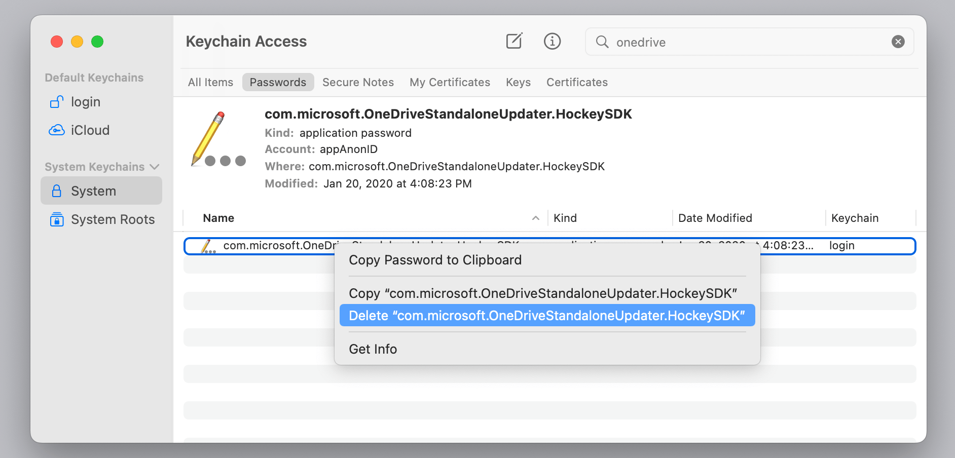Image resolution: width=955 pixels, height=458 pixels.
Task: Switch to the All Items tab
Action: 210,82
